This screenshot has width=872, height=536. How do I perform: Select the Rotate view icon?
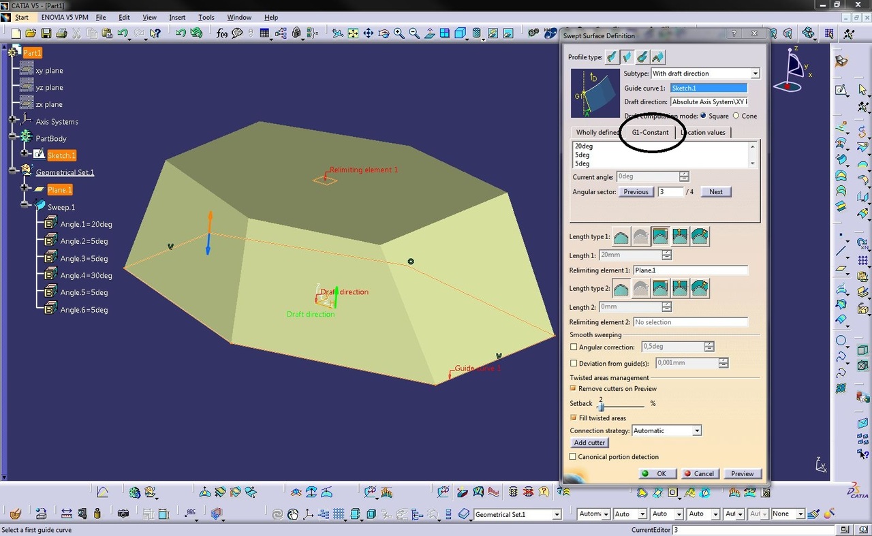(384, 33)
